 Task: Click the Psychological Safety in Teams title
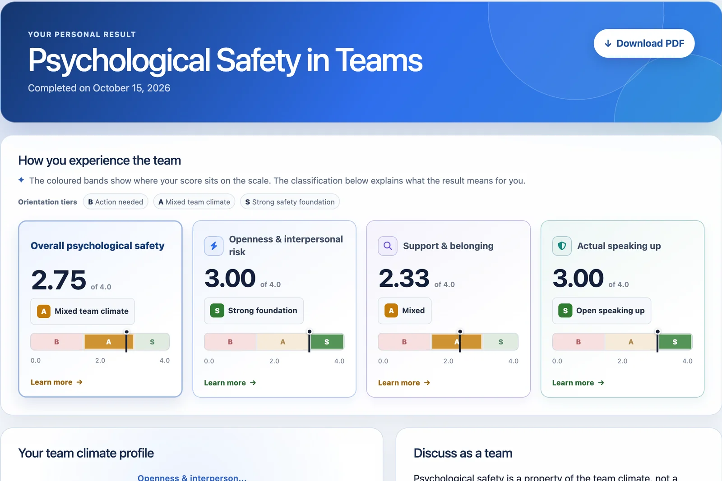point(225,61)
